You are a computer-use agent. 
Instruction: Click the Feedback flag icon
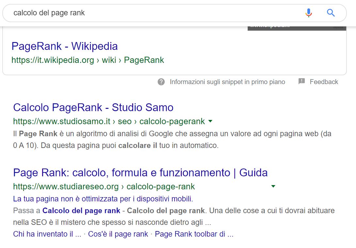point(302,81)
